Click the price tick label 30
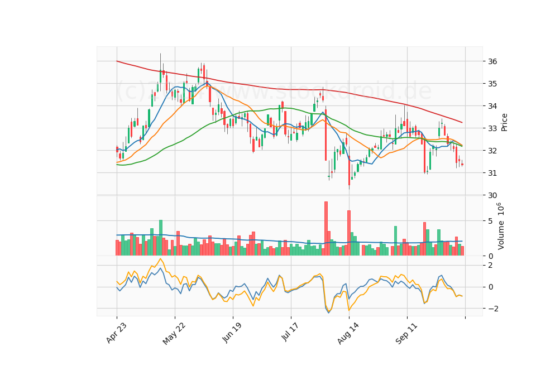Image resolution: width=536 pixels, height=385 pixels. point(492,195)
